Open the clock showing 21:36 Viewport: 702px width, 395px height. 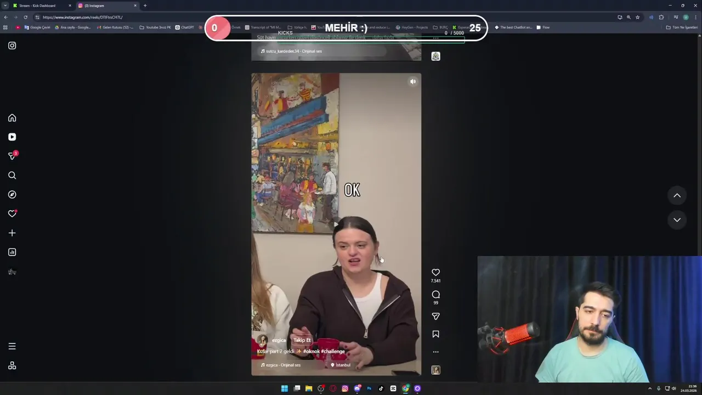[x=689, y=388]
